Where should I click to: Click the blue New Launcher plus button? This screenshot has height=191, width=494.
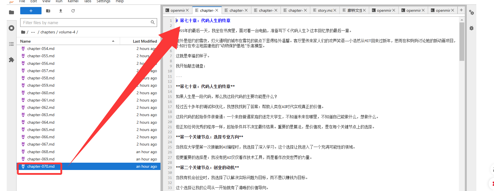(31, 11)
